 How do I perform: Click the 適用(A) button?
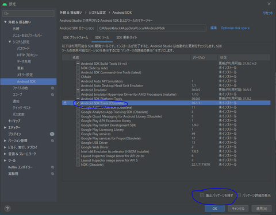tap(262, 209)
